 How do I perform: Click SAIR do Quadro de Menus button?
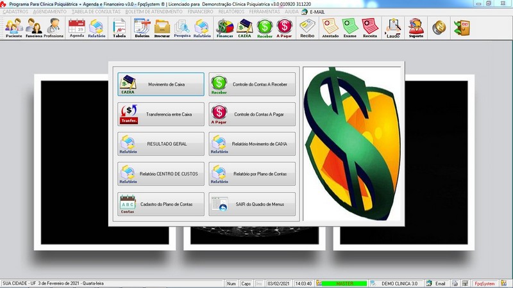252,204
